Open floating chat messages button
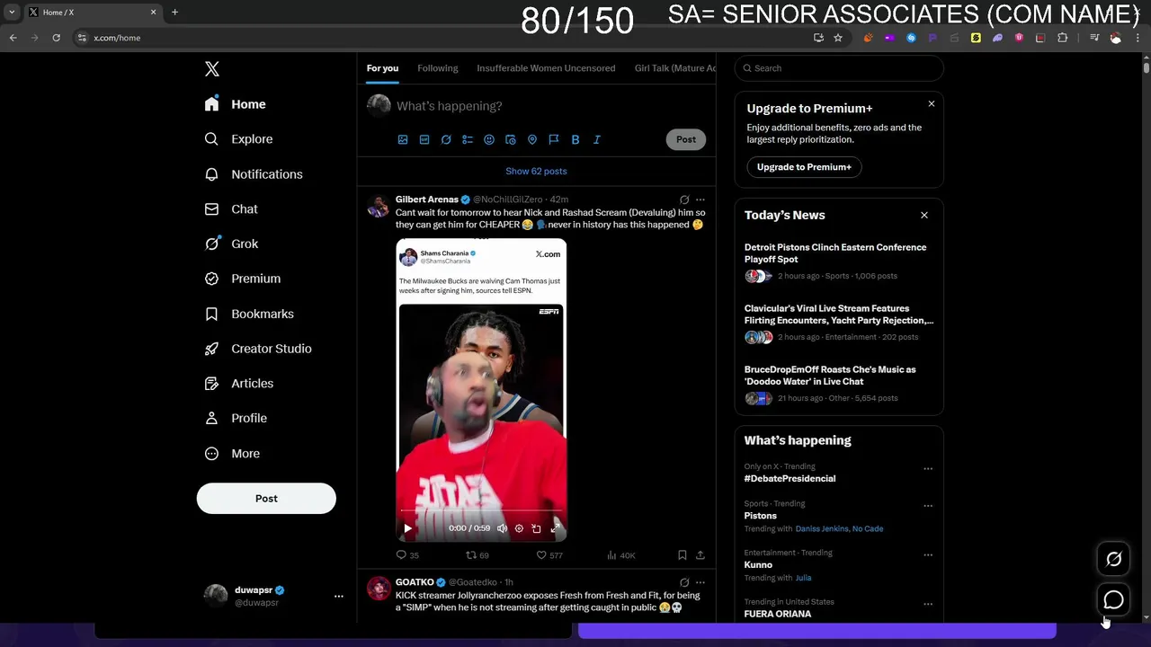Image resolution: width=1151 pixels, height=647 pixels. [1113, 599]
